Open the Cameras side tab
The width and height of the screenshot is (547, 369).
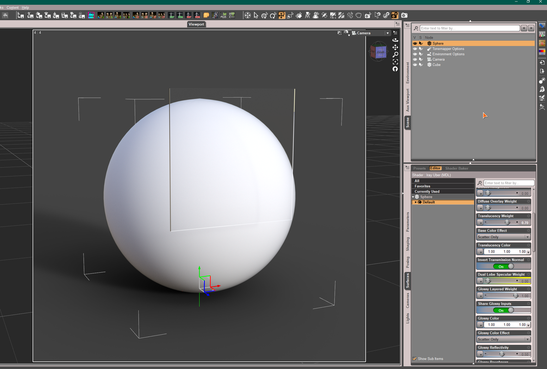tap(407, 300)
